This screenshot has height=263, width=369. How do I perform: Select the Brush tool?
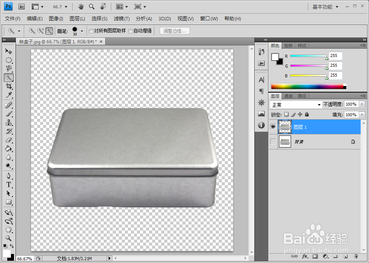[x=8, y=114]
